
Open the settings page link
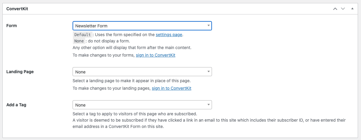coord(169,35)
